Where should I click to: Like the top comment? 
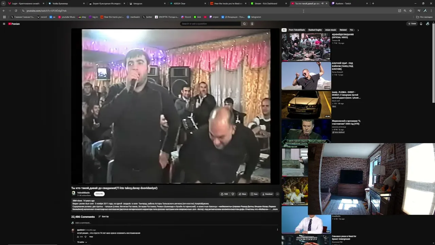78,237
